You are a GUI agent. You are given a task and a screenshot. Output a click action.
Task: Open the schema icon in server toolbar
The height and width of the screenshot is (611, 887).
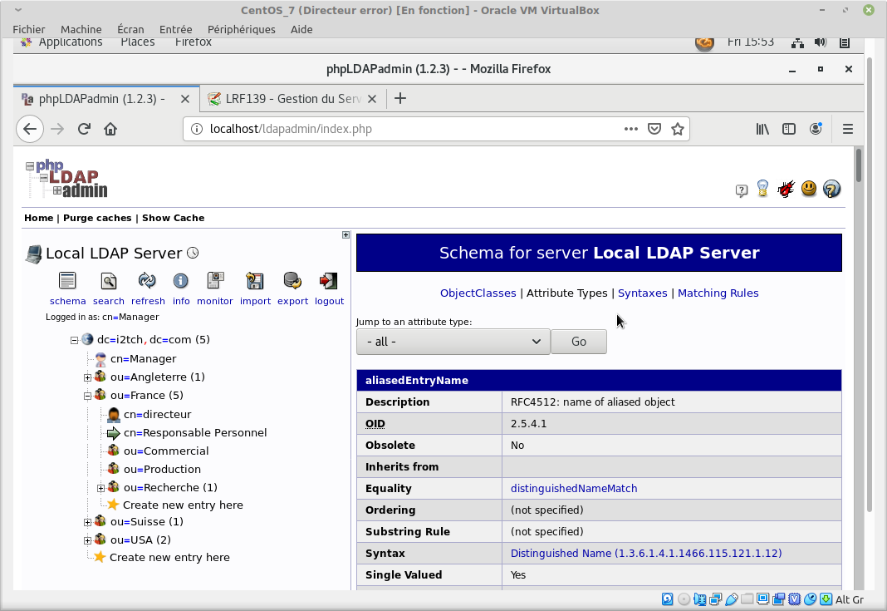point(67,281)
